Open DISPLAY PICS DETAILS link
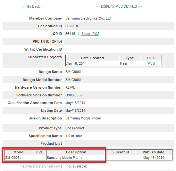The image size is (176, 171). click(x=119, y=6)
